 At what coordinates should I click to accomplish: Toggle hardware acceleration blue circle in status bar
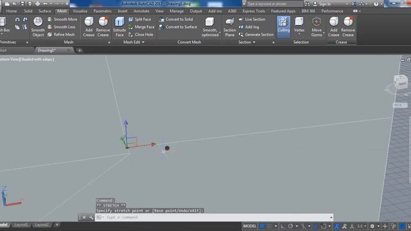click(x=402, y=226)
